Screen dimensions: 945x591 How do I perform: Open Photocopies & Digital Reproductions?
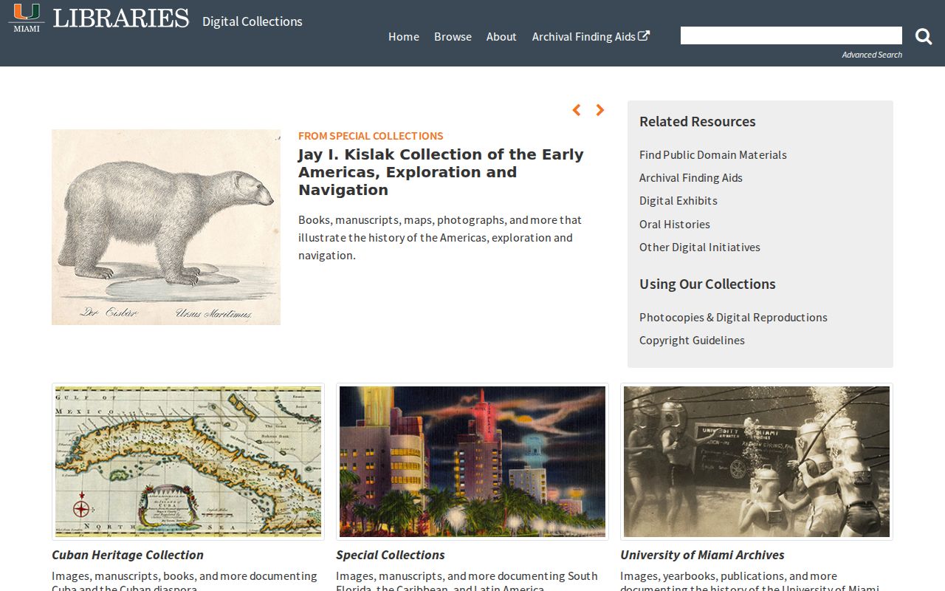click(x=733, y=317)
